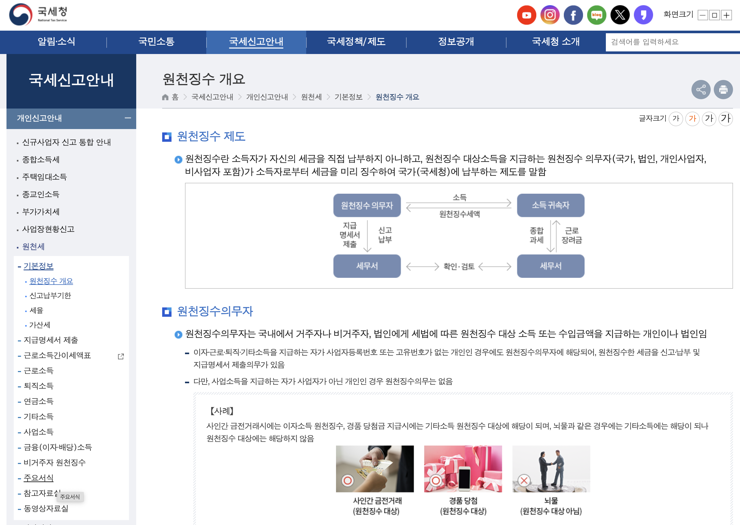Open the X (Twitter) icon
Image resolution: width=740 pixels, height=525 pixels.
[620, 15]
